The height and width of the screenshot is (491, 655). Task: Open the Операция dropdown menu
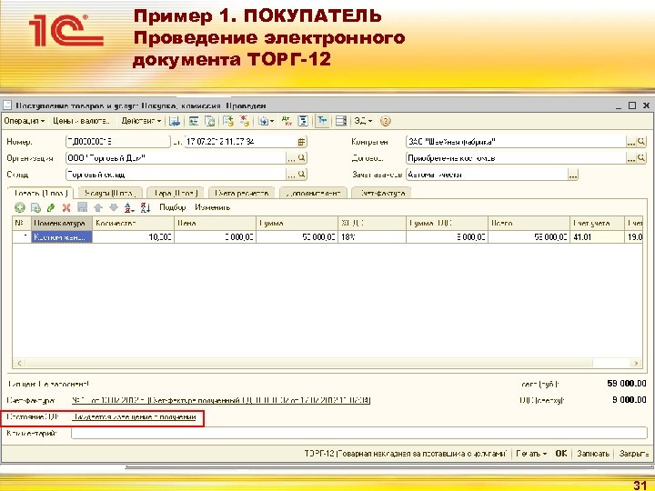pyautogui.click(x=25, y=121)
